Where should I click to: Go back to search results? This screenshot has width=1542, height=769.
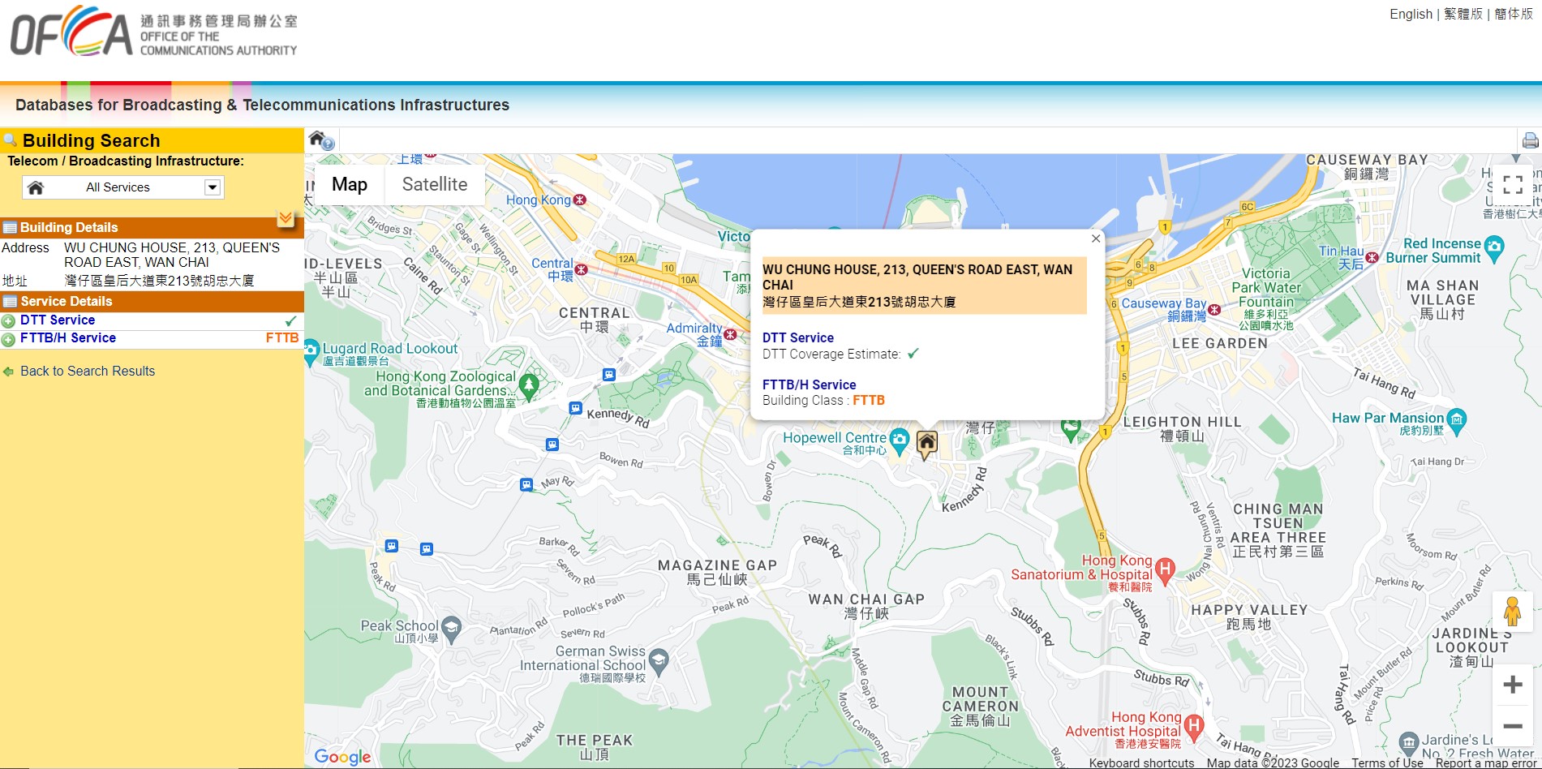[87, 371]
